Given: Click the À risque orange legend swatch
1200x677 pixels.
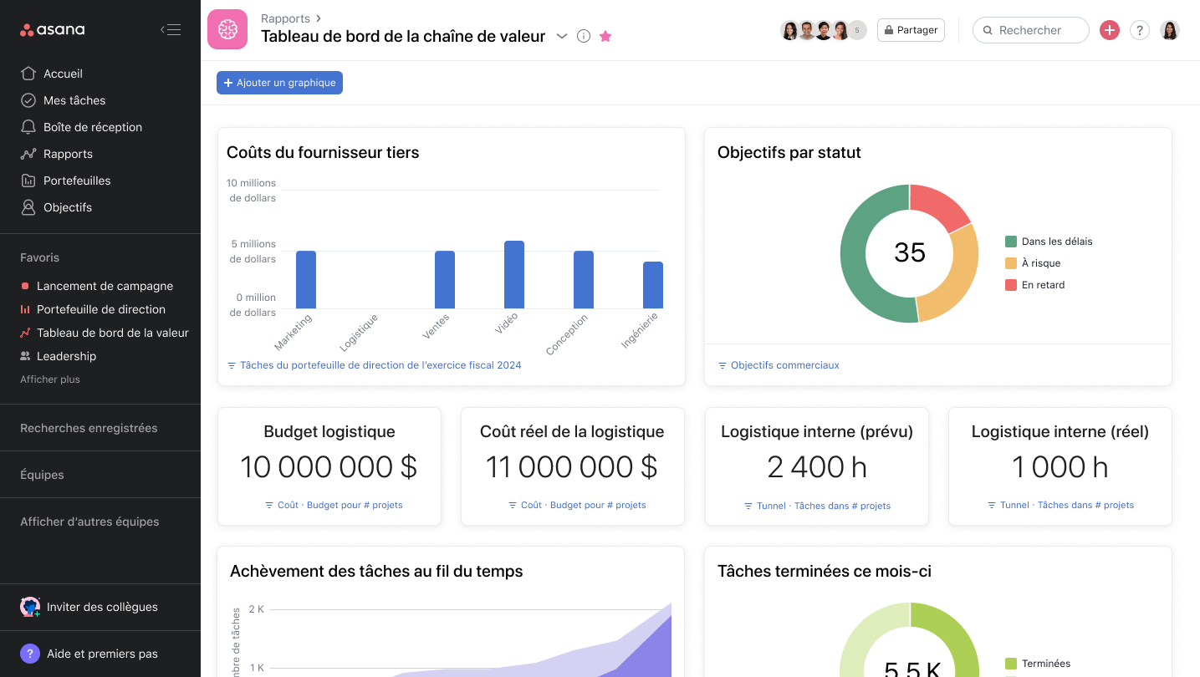Looking at the screenshot, I should pyautogui.click(x=1011, y=263).
